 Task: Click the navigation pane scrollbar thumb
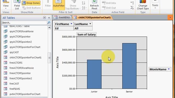pyautogui.click(x=49, y=58)
